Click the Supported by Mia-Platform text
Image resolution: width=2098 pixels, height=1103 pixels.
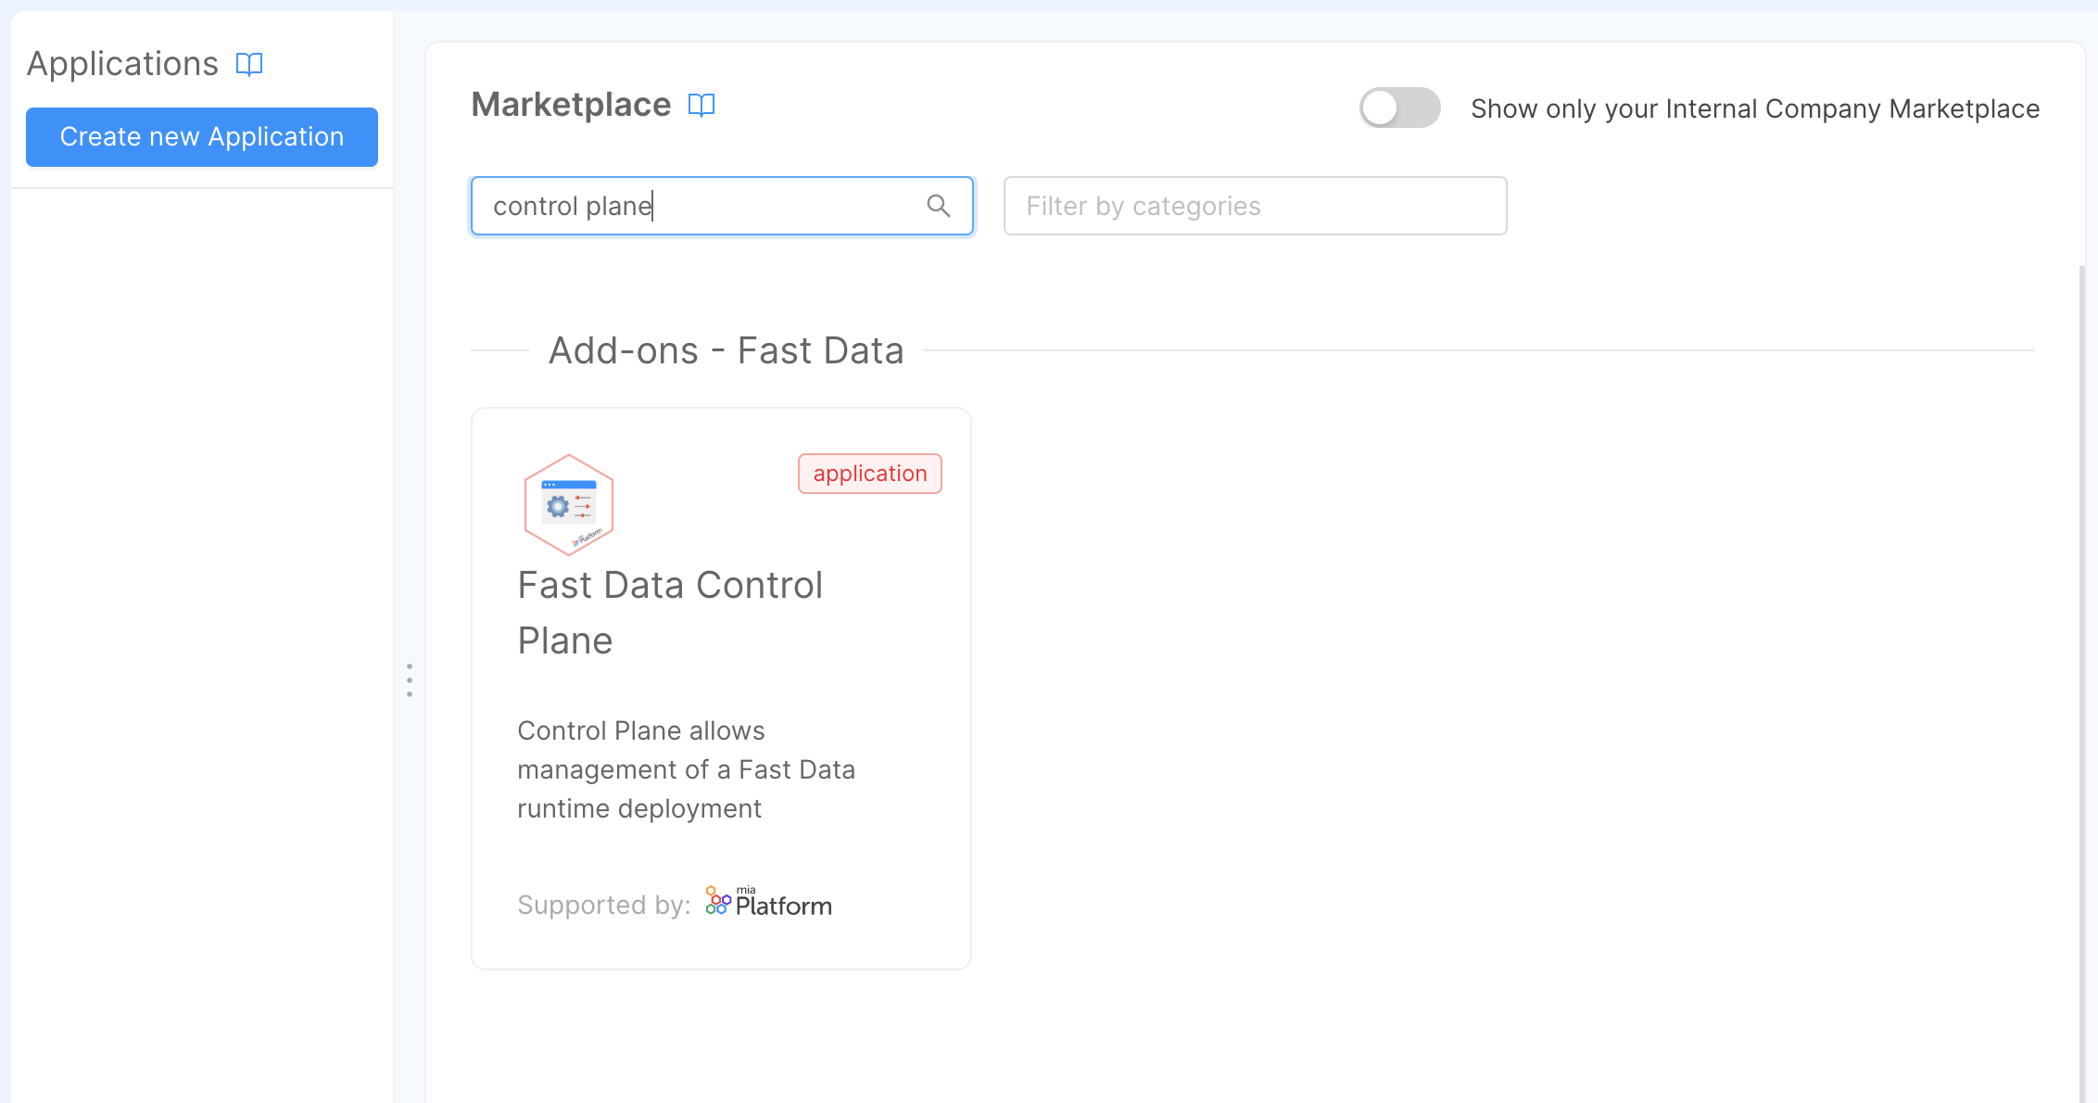[x=604, y=905]
